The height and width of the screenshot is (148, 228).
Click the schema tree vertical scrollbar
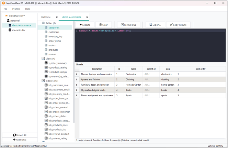[74, 73]
